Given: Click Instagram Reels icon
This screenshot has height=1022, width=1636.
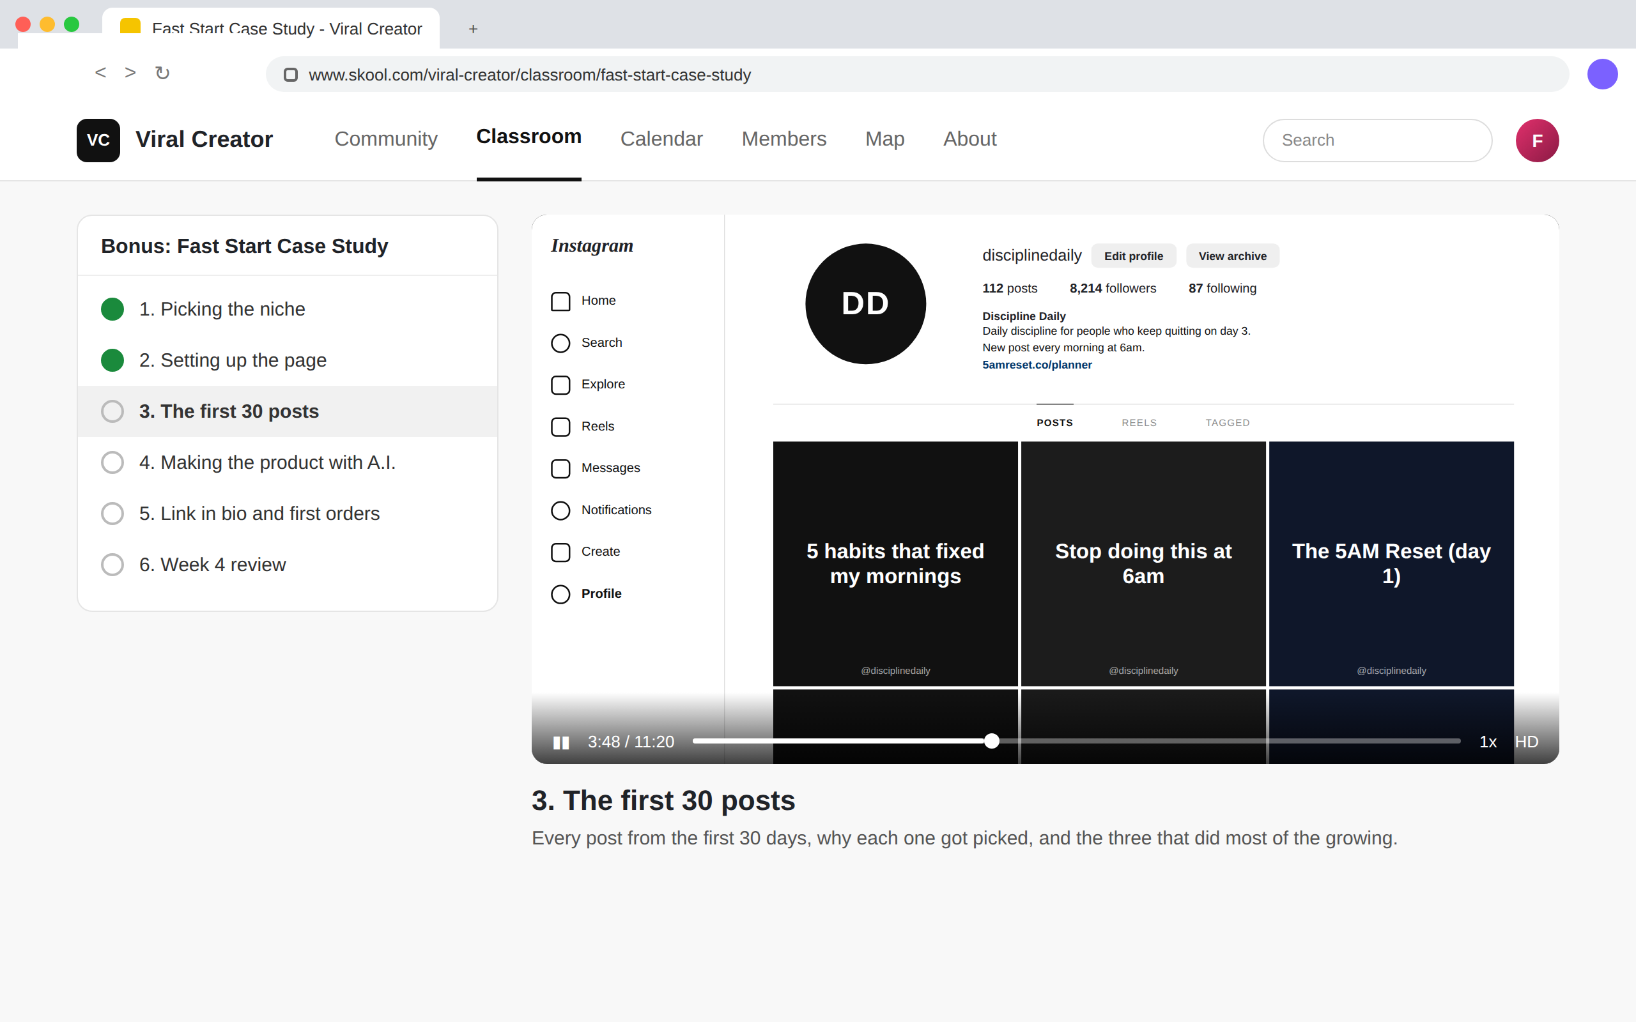Looking at the screenshot, I should click(560, 427).
